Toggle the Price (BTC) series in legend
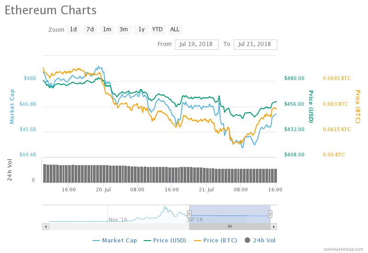This screenshot has height=253, width=368. [215, 240]
